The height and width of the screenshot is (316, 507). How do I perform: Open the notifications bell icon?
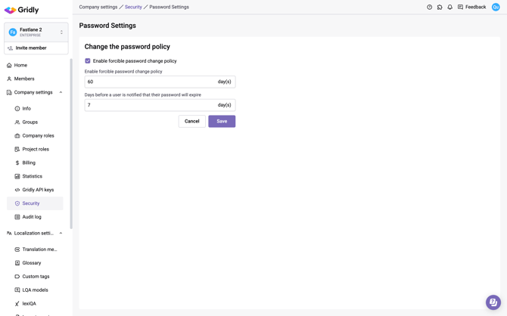(x=449, y=8)
